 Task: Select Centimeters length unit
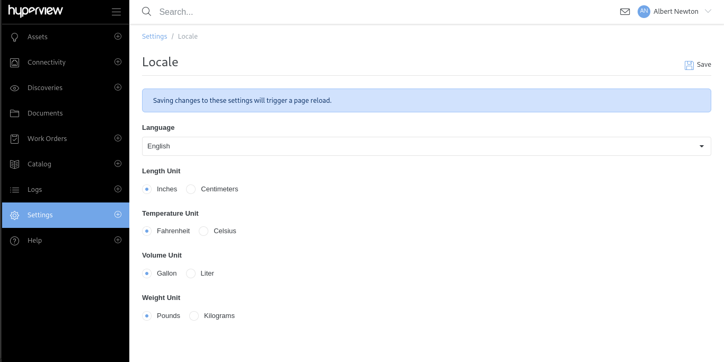[191, 189]
